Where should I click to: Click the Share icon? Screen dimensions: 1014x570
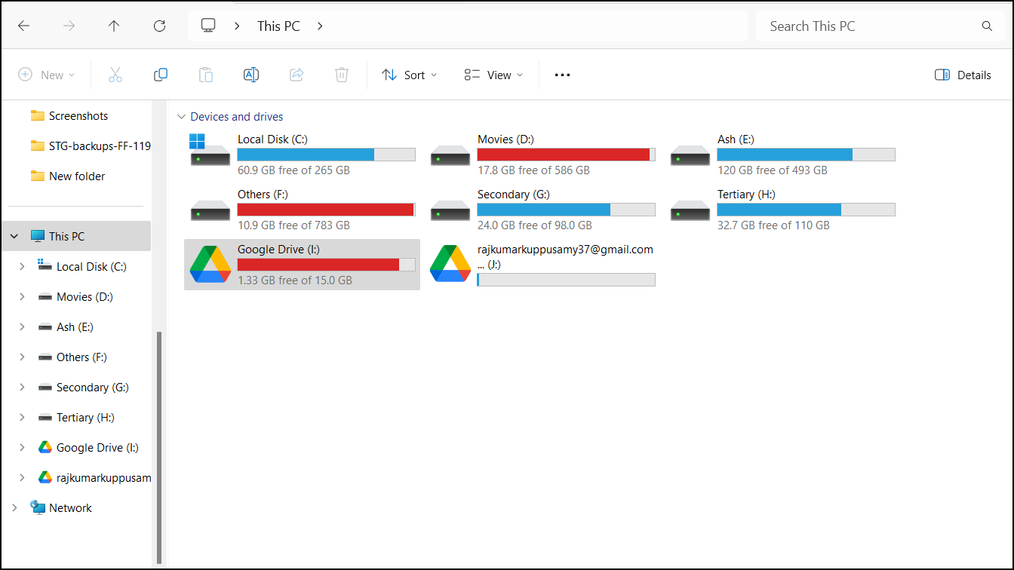296,75
